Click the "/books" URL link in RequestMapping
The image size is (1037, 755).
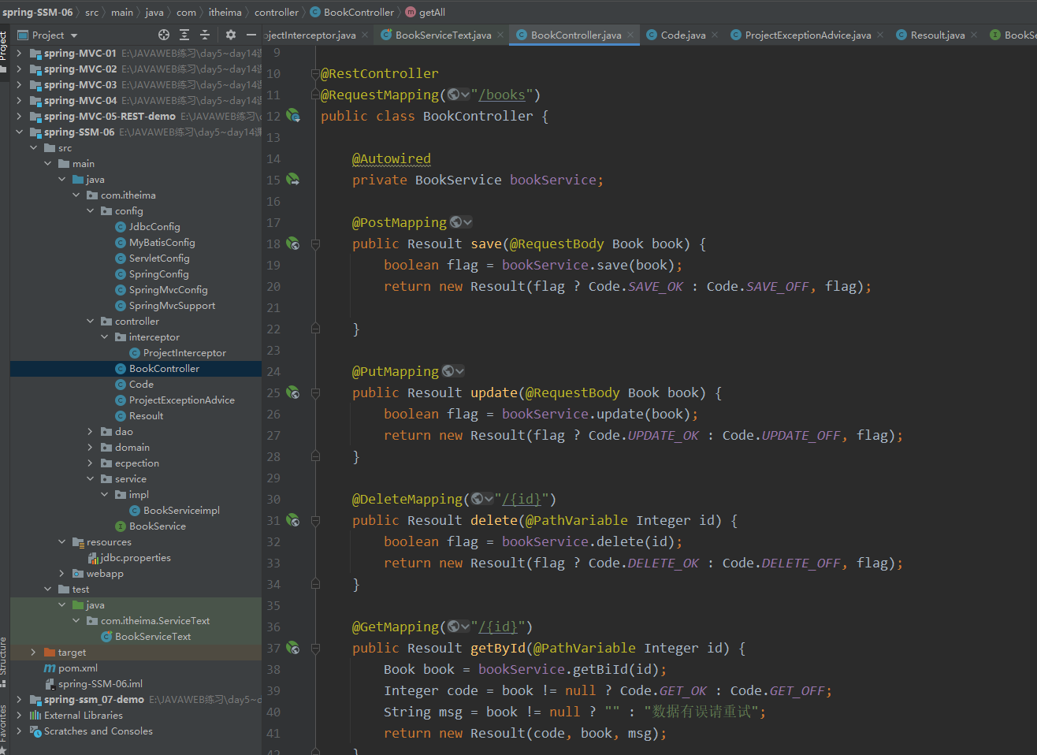tap(502, 95)
